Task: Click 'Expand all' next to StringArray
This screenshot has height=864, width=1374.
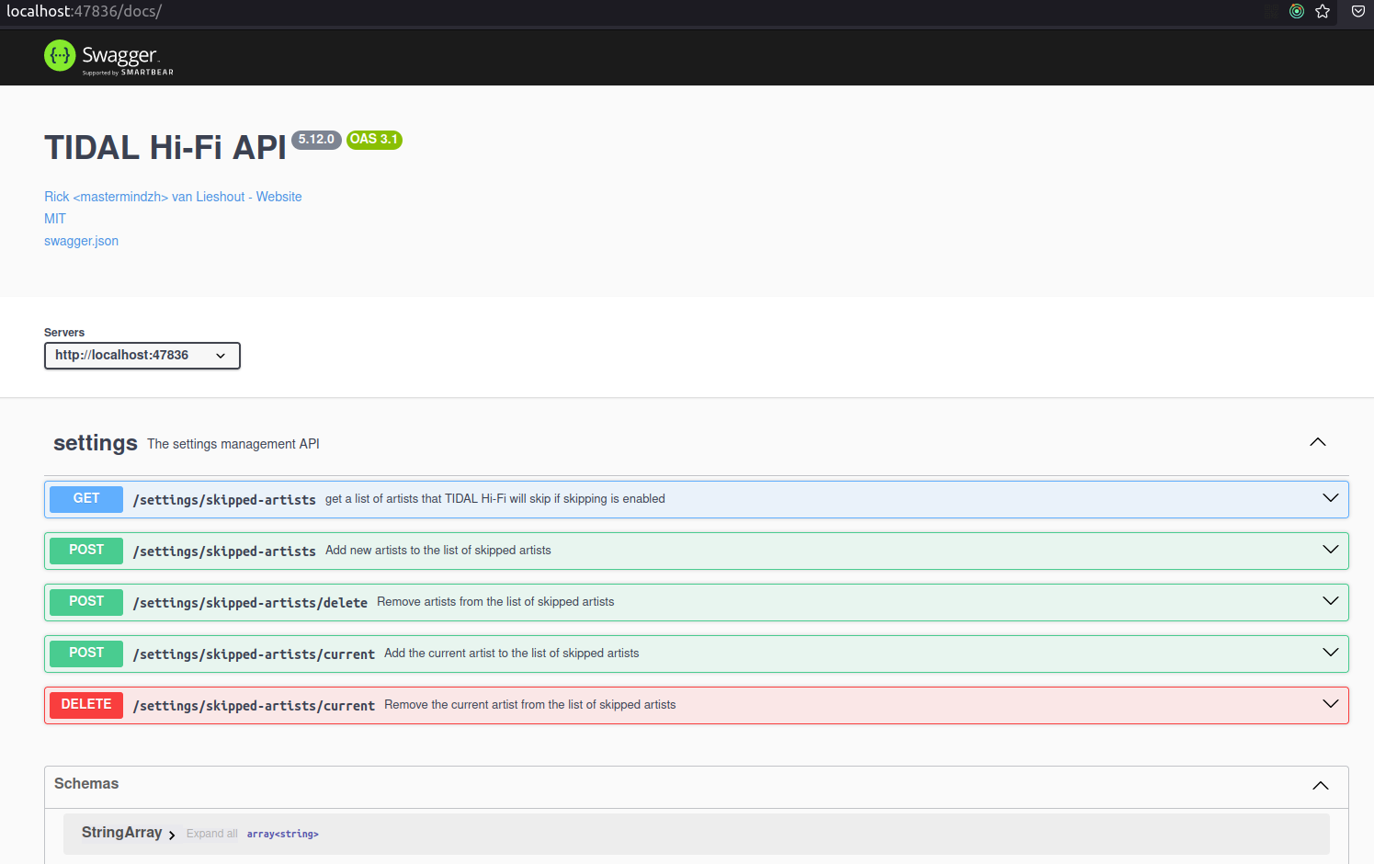Action: [x=212, y=833]
